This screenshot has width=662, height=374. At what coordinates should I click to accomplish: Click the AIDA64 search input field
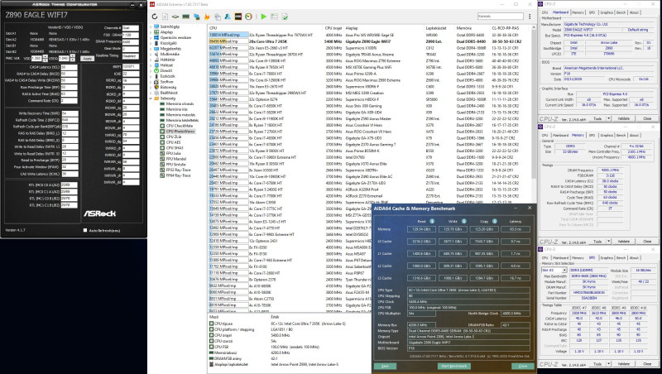[x=501, y=17]
